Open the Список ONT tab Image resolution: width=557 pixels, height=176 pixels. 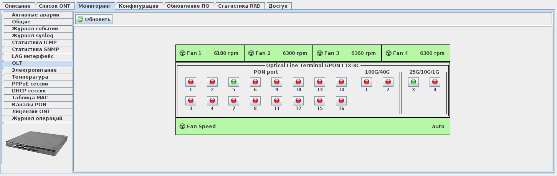[55, 6]
